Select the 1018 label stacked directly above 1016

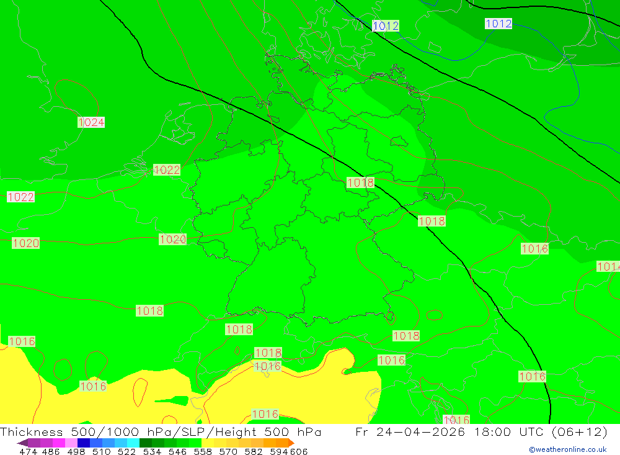click(x=268, y=353)
